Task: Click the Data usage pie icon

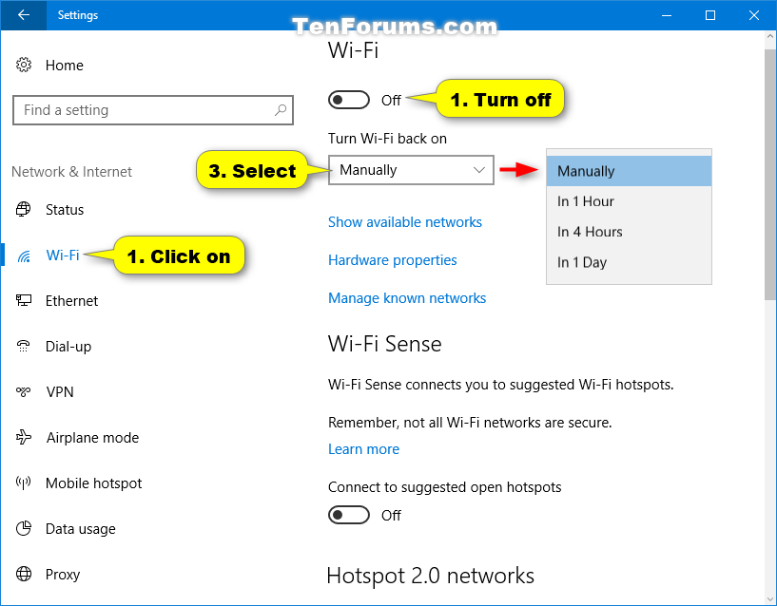Action: pyautogui.click(x=23, y=528)
